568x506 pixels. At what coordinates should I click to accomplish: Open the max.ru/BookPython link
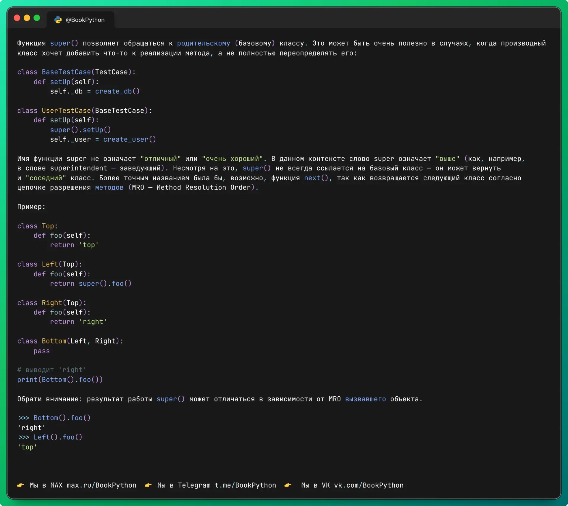pos(101,485)
